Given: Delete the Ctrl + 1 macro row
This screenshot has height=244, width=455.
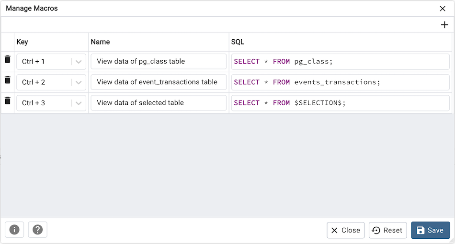Looking at the screenshot, I should click(x=8, y=60).
